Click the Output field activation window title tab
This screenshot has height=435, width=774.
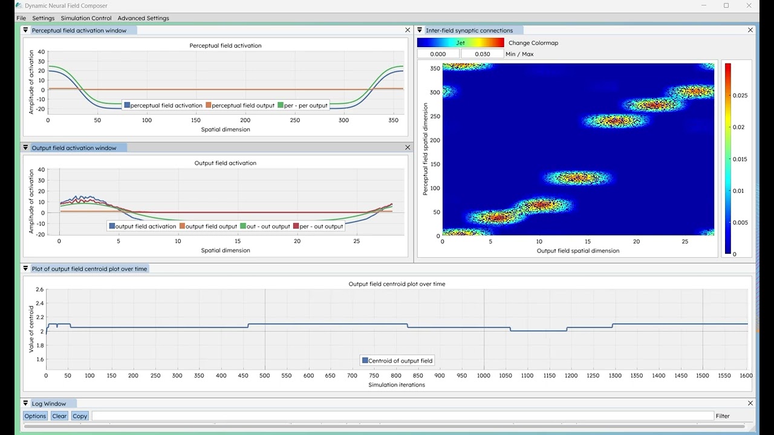click(74, 147)
